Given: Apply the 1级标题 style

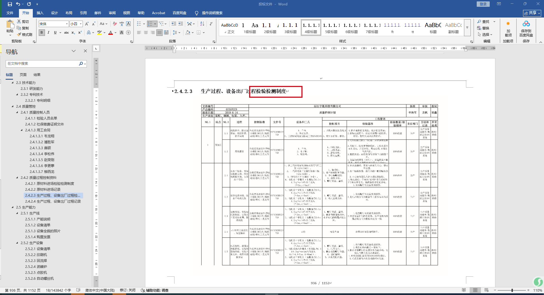Looking at the screenshot, I should [250, 28].
